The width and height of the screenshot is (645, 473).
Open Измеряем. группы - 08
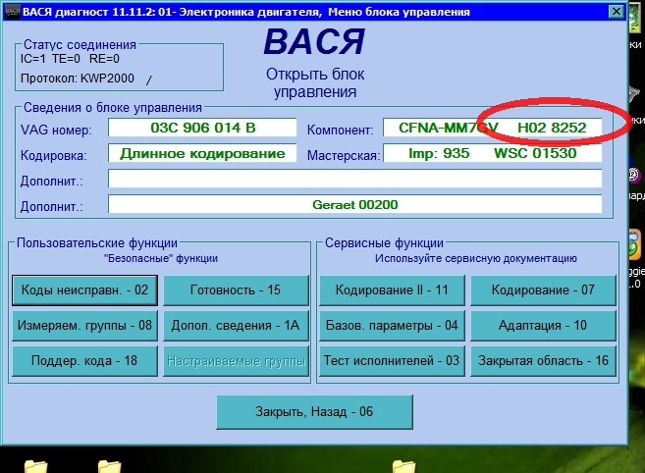83,326
